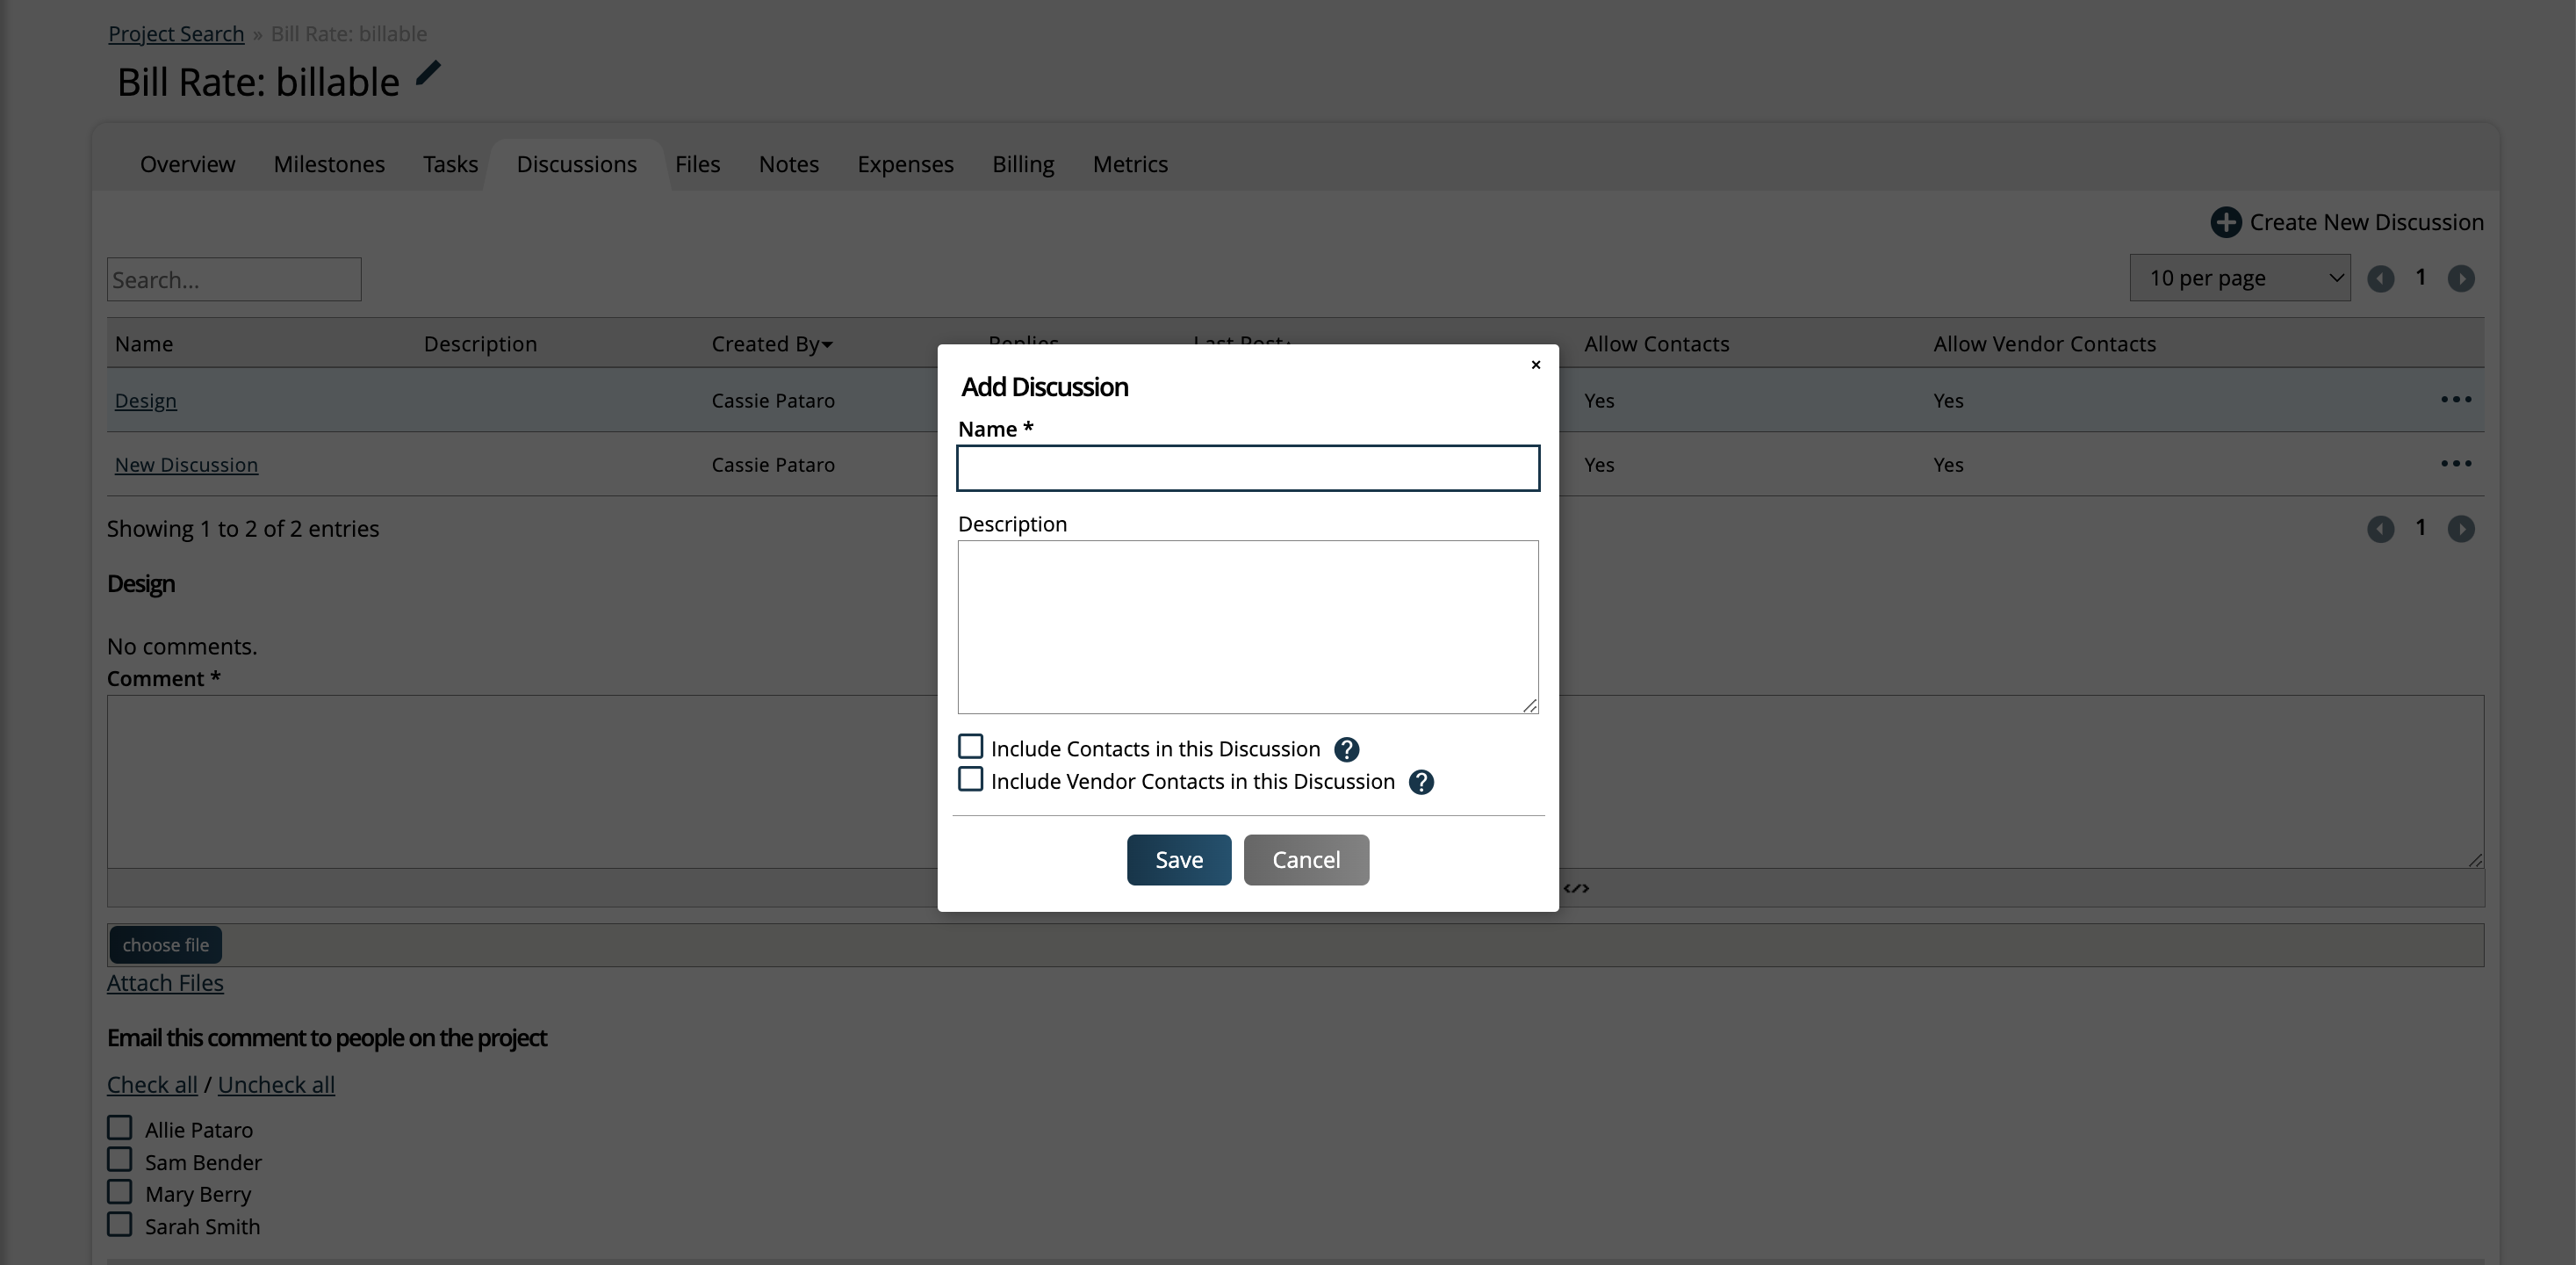2576x1265 pixels.
Task: Click Cancel in Add Discussion dialog
Action: (x=1306, y=860)
